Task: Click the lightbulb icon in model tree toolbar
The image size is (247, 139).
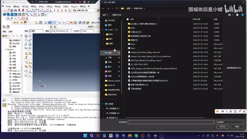Action: click(21, 36)
